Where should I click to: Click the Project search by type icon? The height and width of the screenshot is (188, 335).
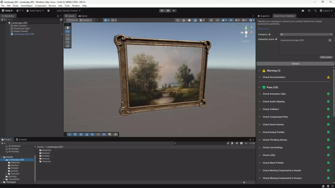coord(232,143)
